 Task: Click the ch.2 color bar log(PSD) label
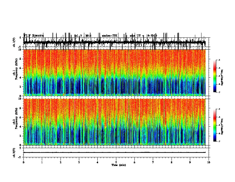tap(222, 127)
